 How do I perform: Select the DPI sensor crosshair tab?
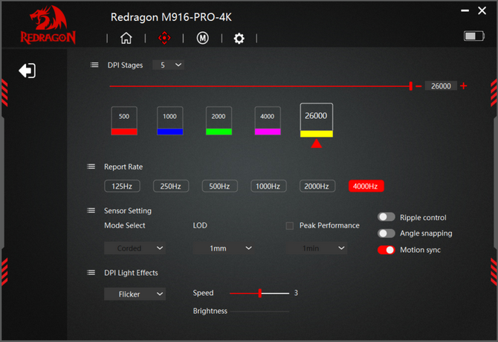(164, 38)
